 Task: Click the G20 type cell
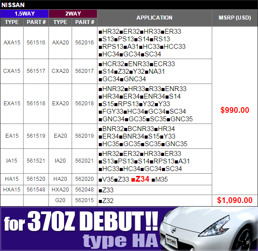click(x=60, y=200)
